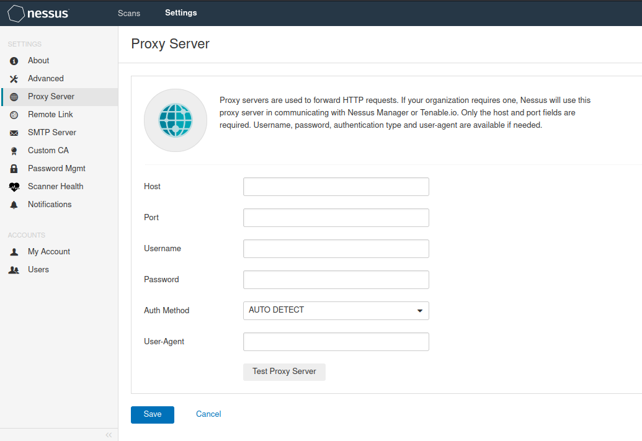This screenshot has width=642, height=441.
Task: Click the SETTINGS section header
Action: (x=25, y=44)
